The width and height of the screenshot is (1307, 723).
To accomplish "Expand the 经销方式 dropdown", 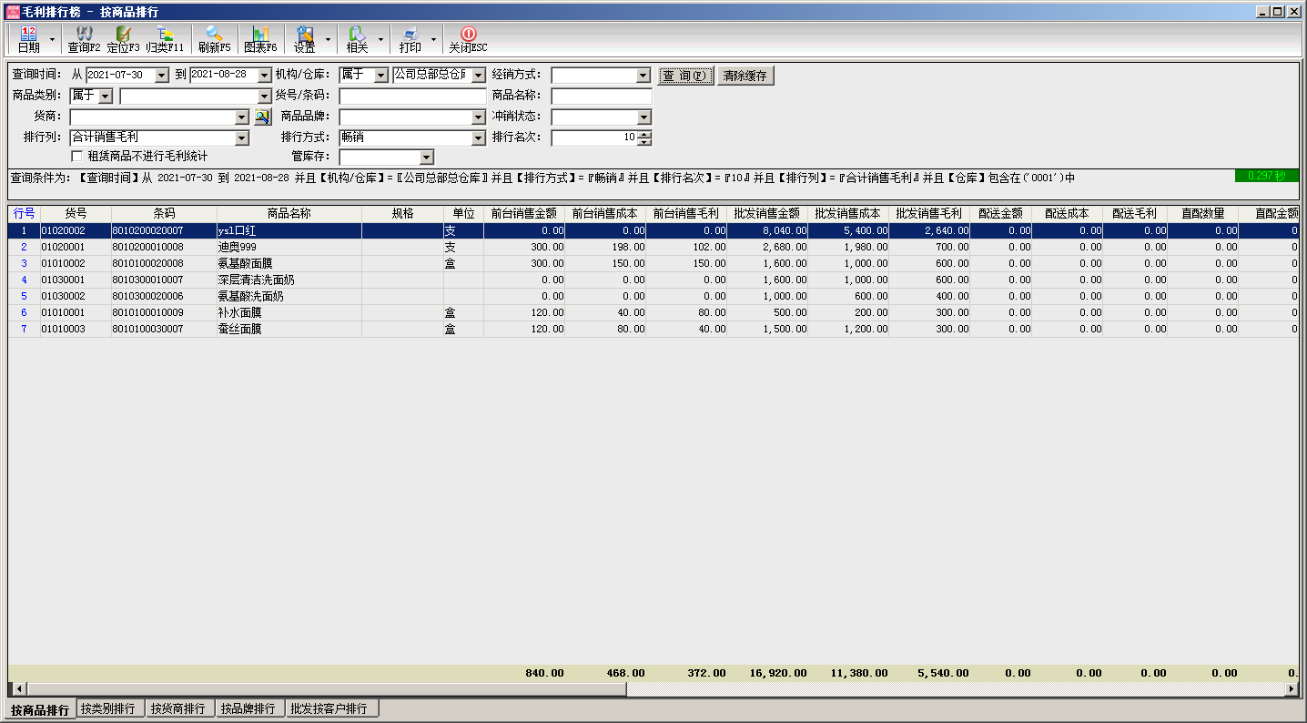I will 643,76.
